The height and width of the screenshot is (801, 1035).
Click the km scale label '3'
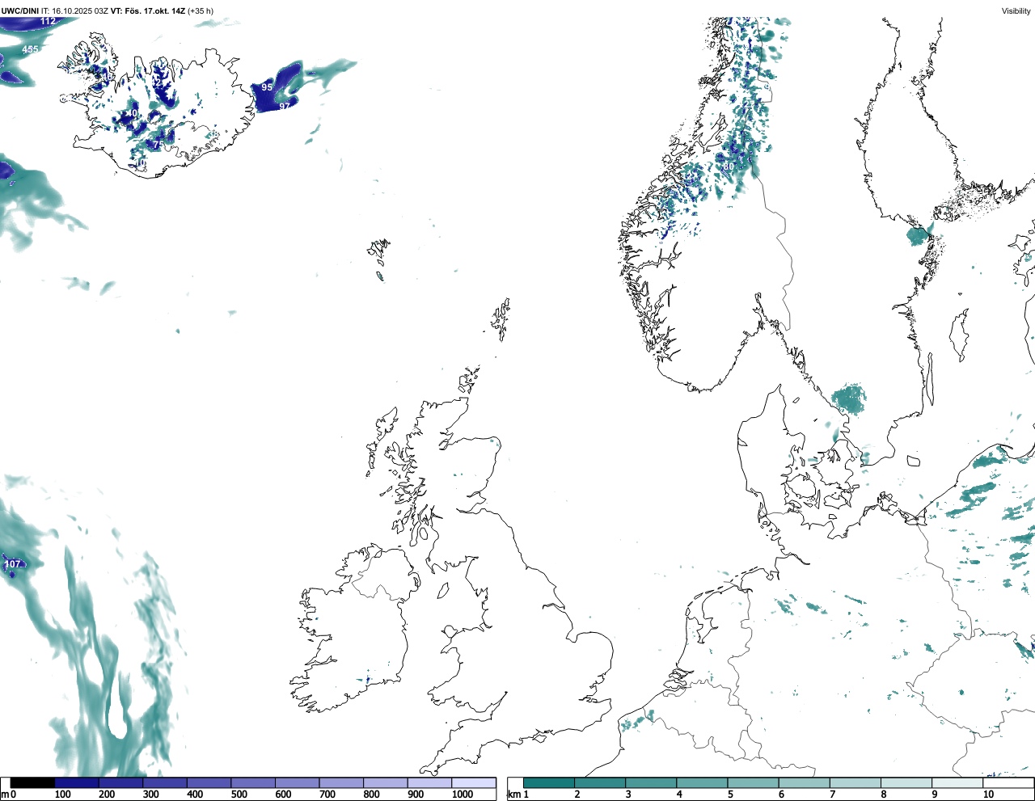click(627, 795)
